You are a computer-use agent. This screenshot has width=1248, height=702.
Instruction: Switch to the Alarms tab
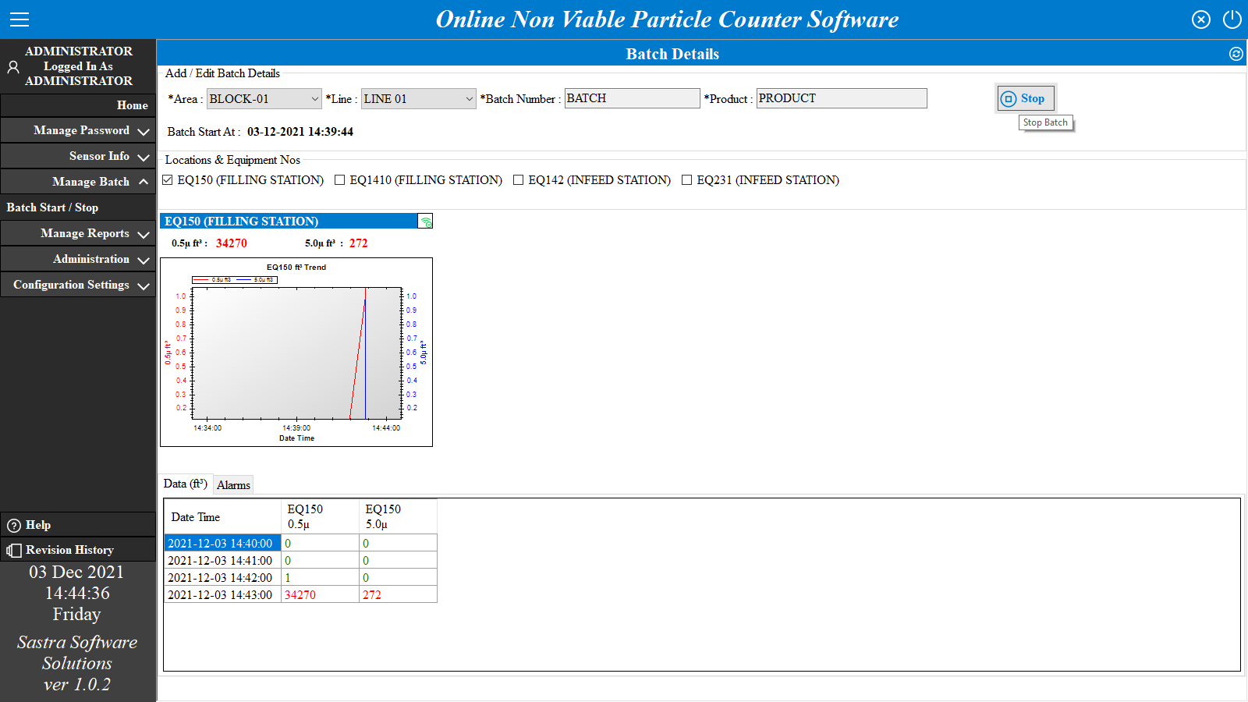click(233, 485)
